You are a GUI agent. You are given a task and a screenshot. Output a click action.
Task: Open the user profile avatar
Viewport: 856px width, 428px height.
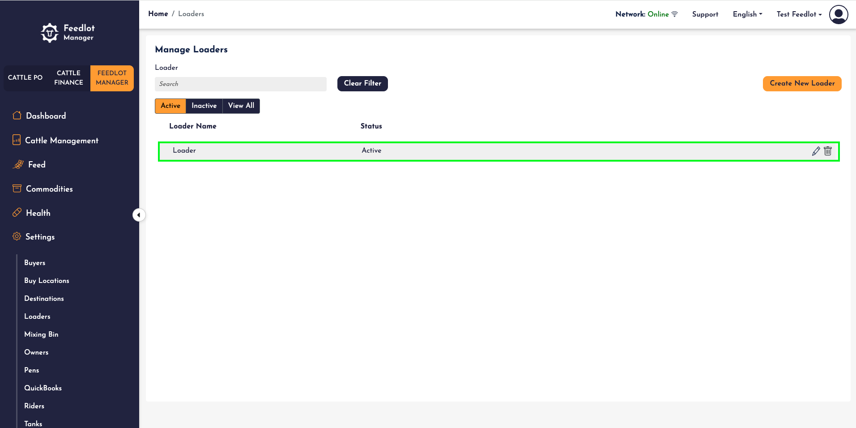(839, 14)
